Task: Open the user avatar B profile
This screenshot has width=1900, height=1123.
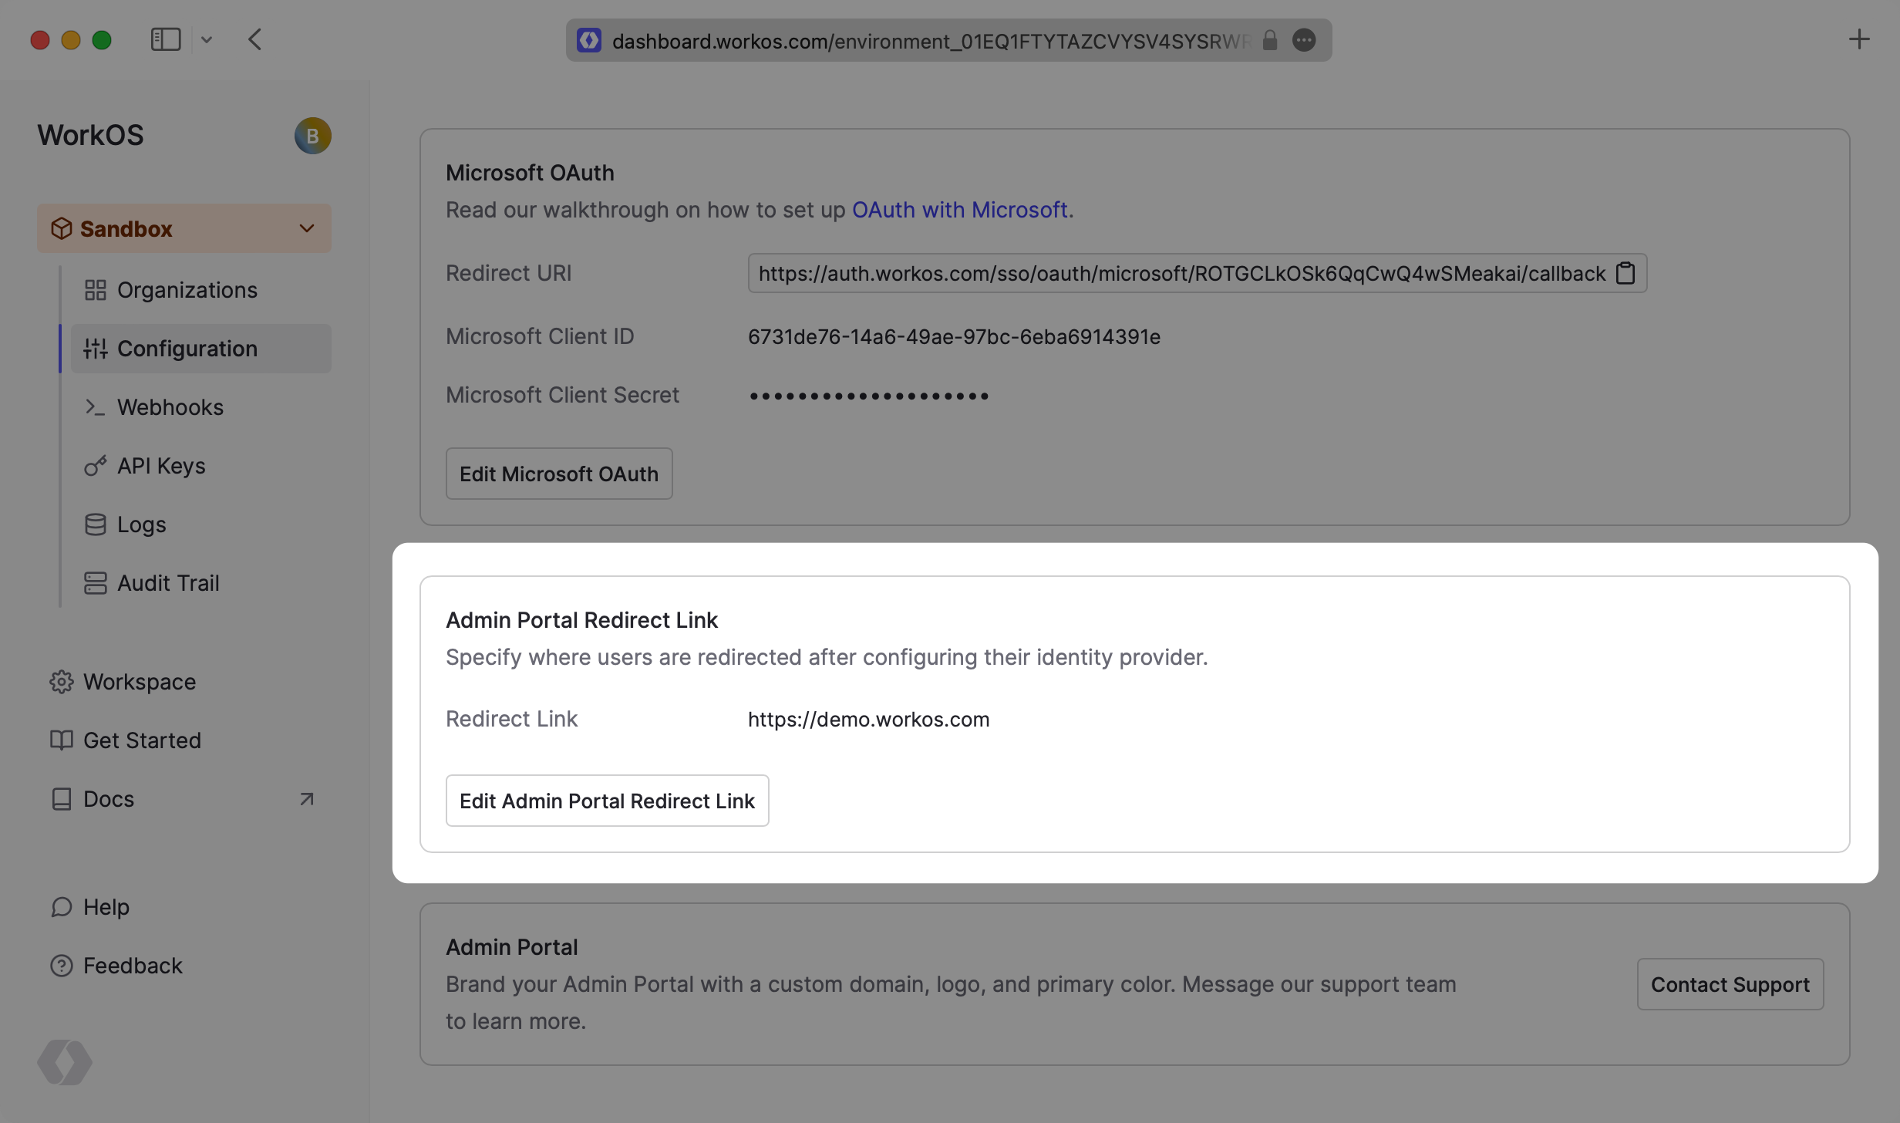Action: pyautogui.click(x=312, y=136)
